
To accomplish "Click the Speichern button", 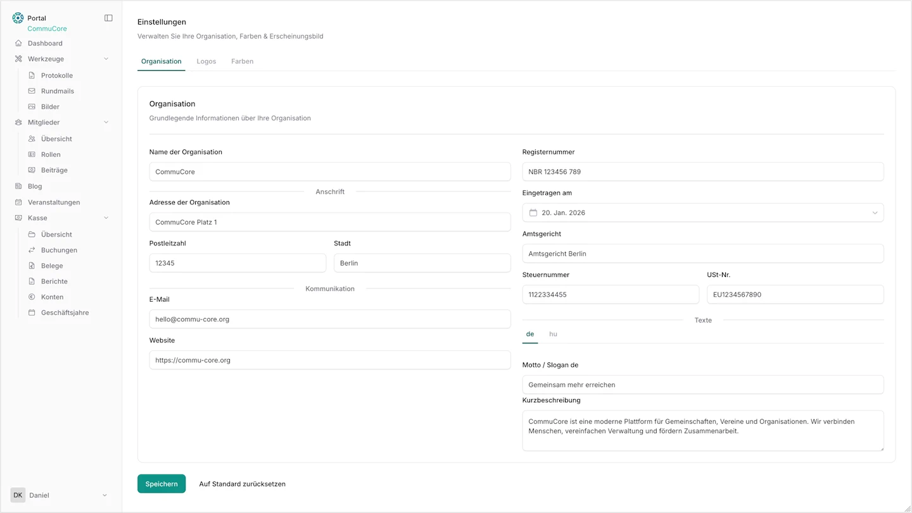I will (x=161, y=483).
